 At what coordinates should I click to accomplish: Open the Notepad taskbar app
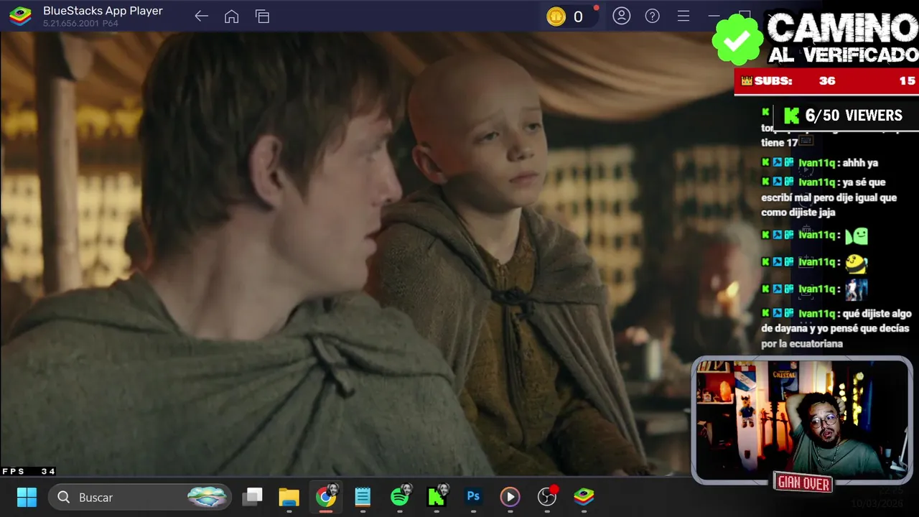[363, 497]
